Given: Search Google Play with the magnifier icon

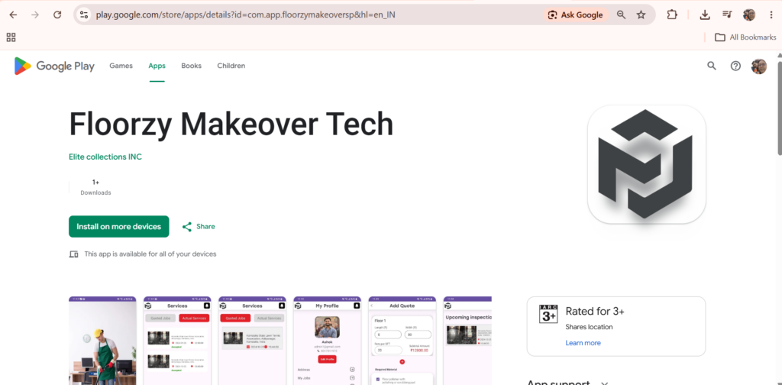Looking at the screenshot, I should (712, 66).
